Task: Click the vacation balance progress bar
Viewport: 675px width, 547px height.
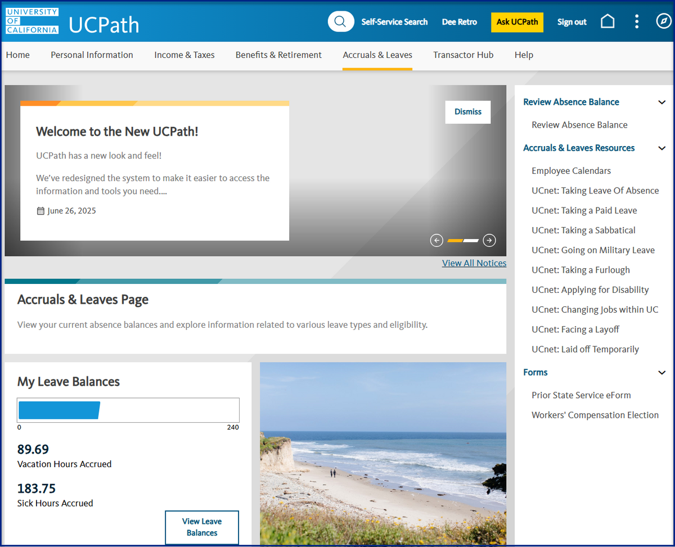Action: click(128, 410)
